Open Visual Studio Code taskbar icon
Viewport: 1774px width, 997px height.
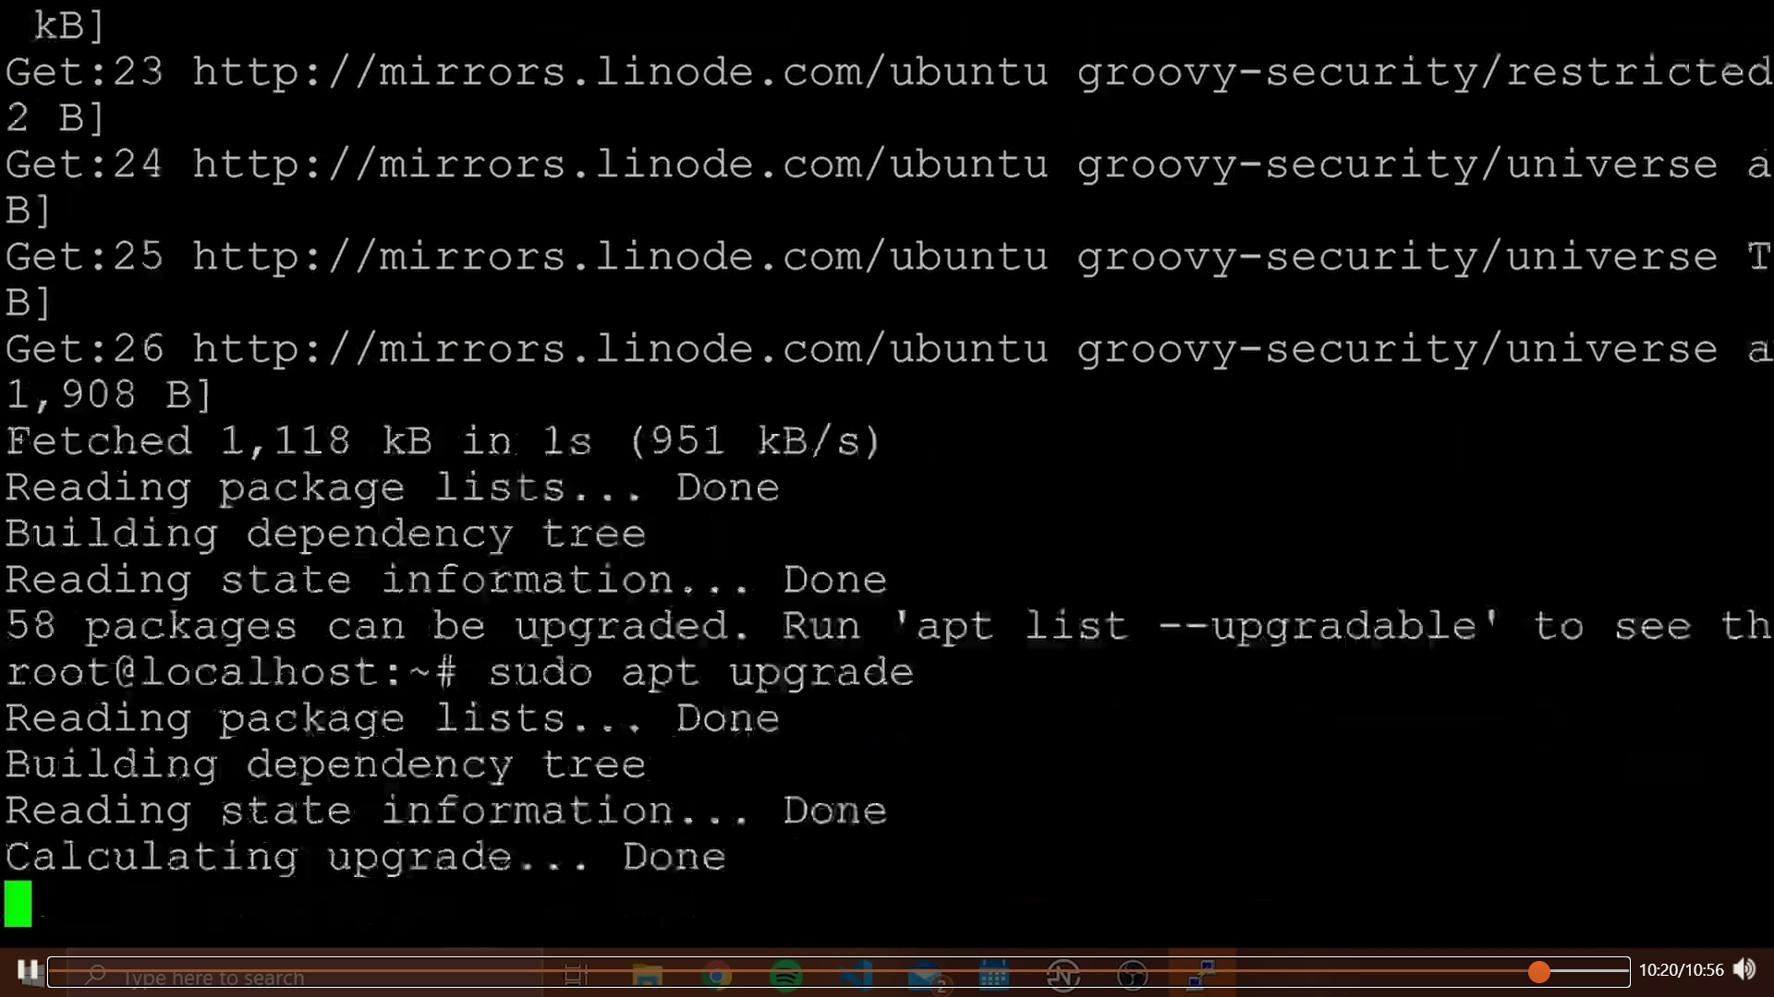tap(857, 975)
